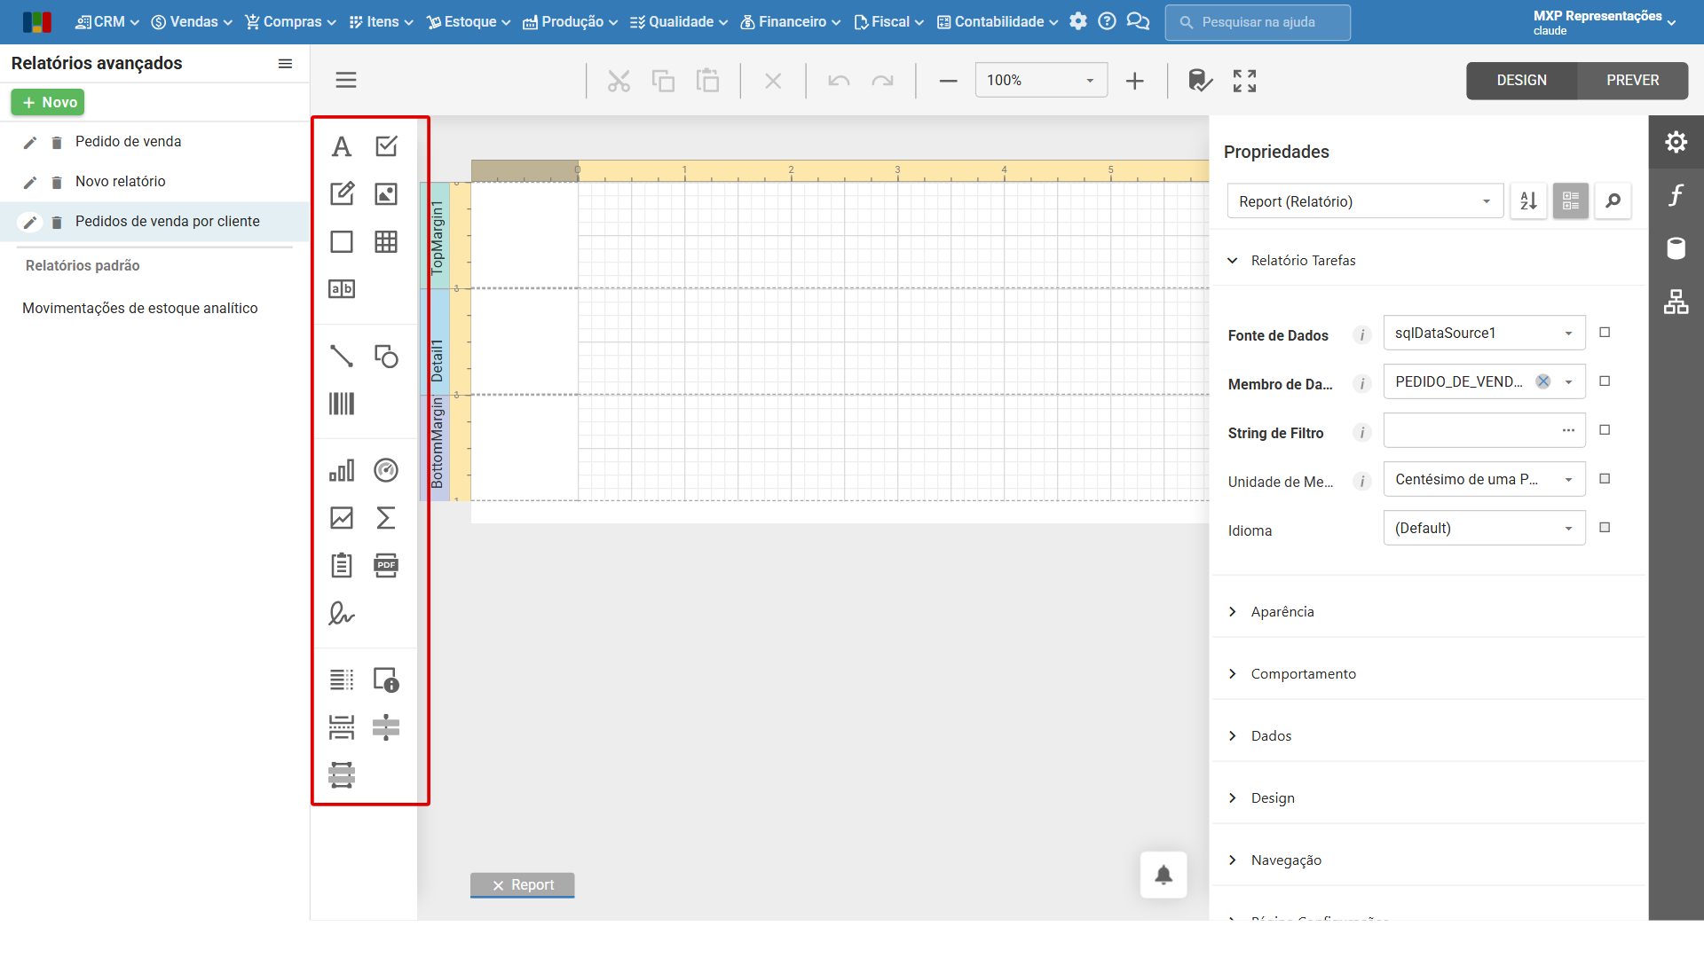The image size is (1704, 958).
Task: Open the Vendas menu
Action: pos(192,22)
